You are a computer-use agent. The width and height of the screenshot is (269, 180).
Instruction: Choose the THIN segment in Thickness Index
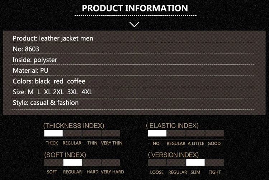[91, 133]
